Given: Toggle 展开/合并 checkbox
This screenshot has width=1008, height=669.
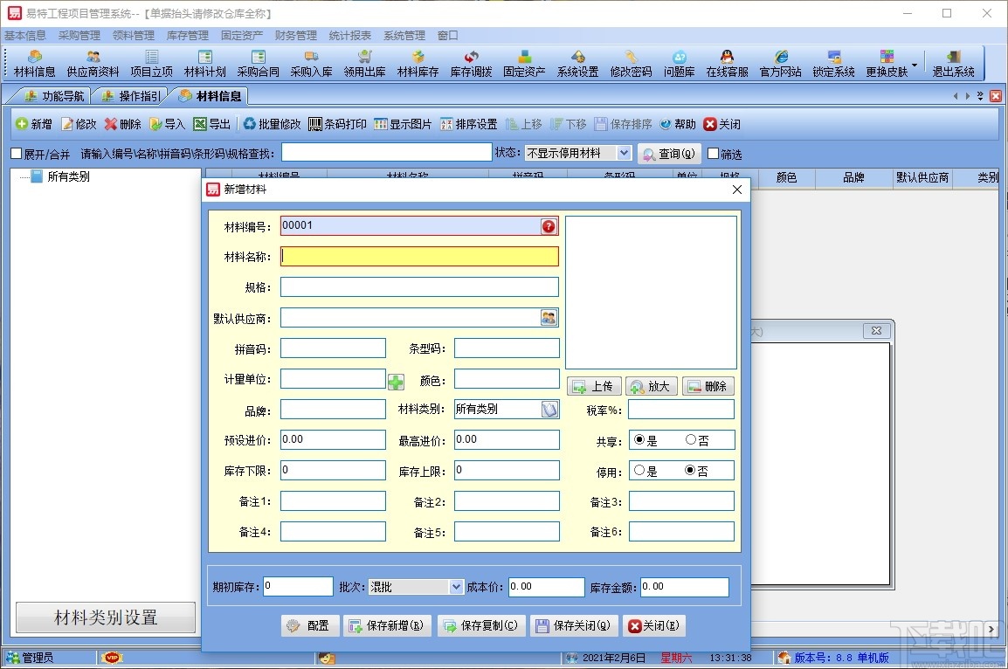Looking at the screenshot, I should (x=17, y=154).
